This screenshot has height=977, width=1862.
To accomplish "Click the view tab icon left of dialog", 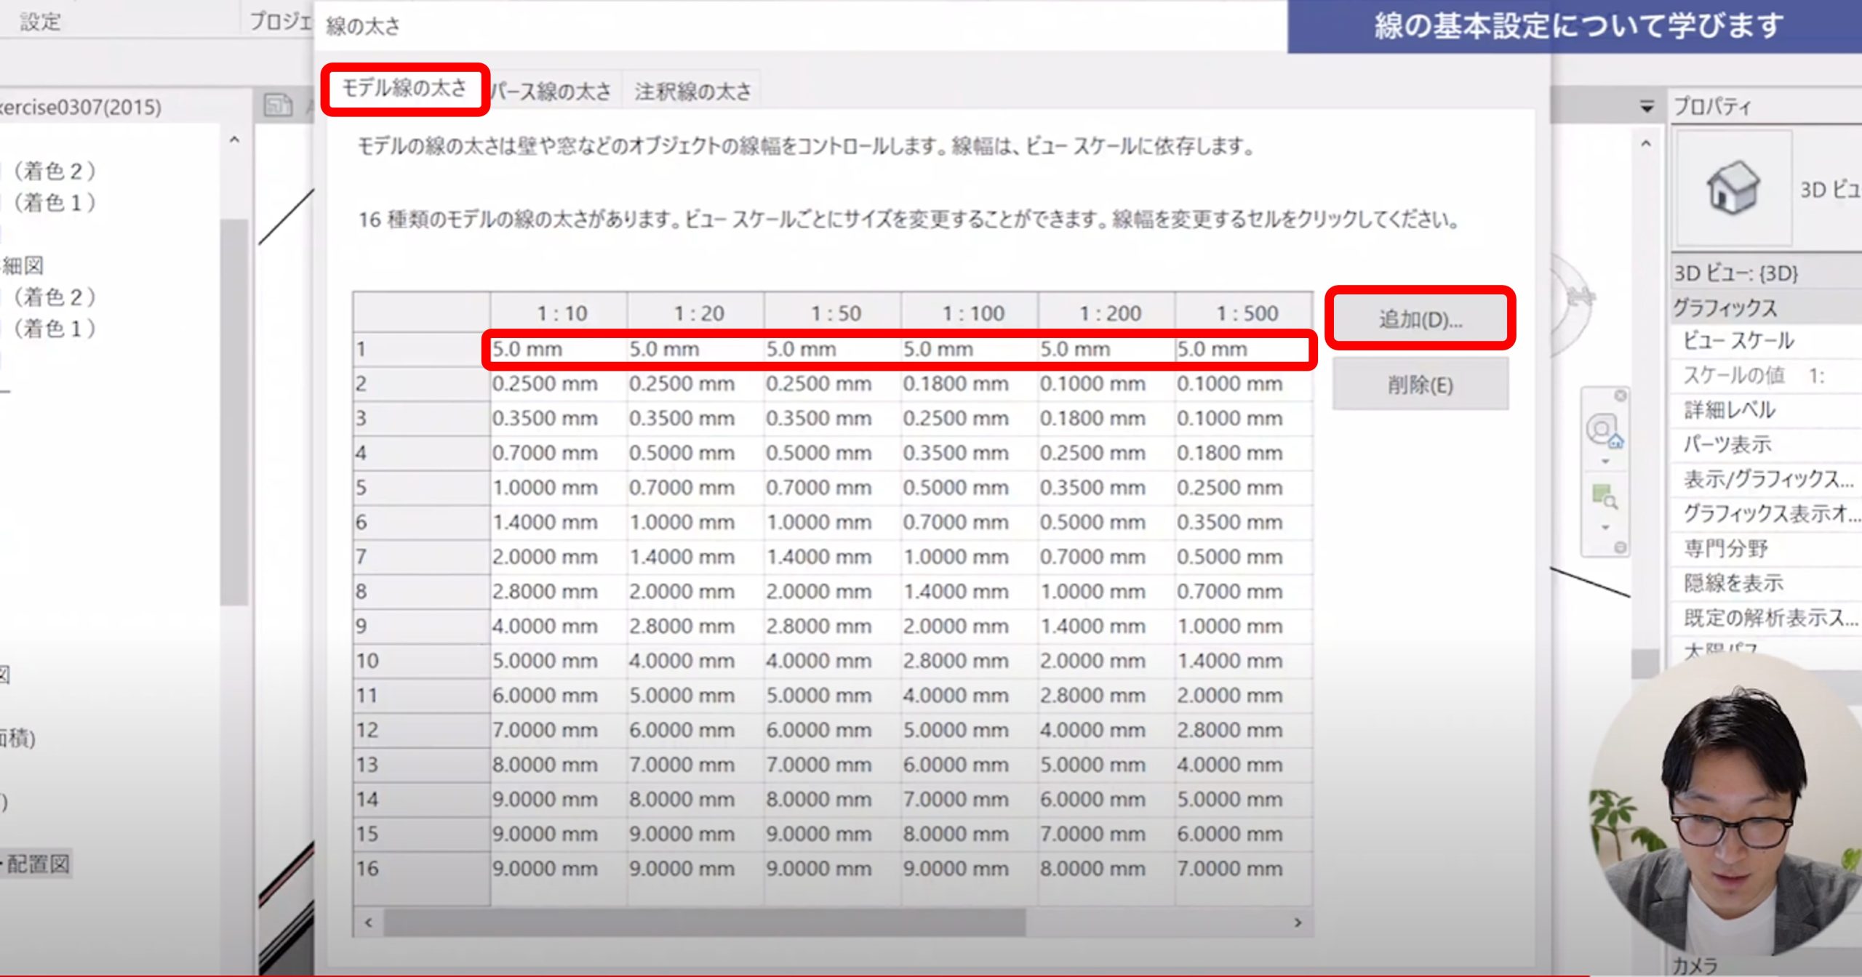I will pyautogui.click(x=278, y=106).
